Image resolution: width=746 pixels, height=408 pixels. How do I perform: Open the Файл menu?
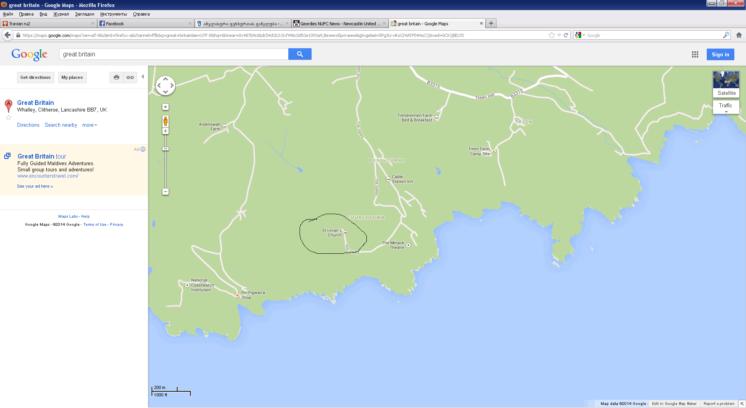pyautogui.click(x=8, y=14)
